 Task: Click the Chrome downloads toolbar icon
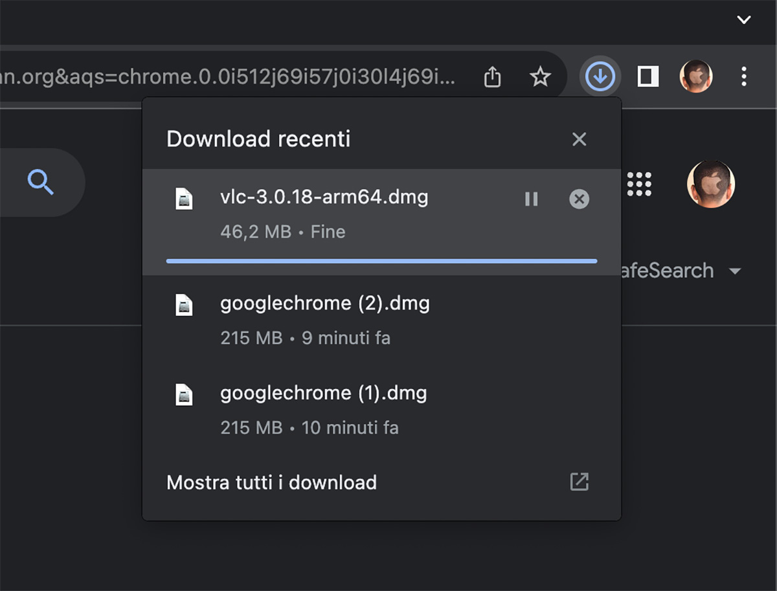600,77
